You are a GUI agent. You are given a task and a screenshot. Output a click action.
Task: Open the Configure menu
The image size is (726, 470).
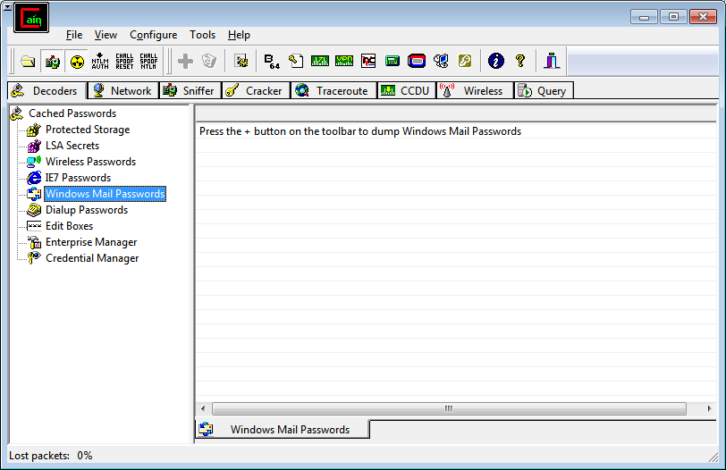pos(153,35)
